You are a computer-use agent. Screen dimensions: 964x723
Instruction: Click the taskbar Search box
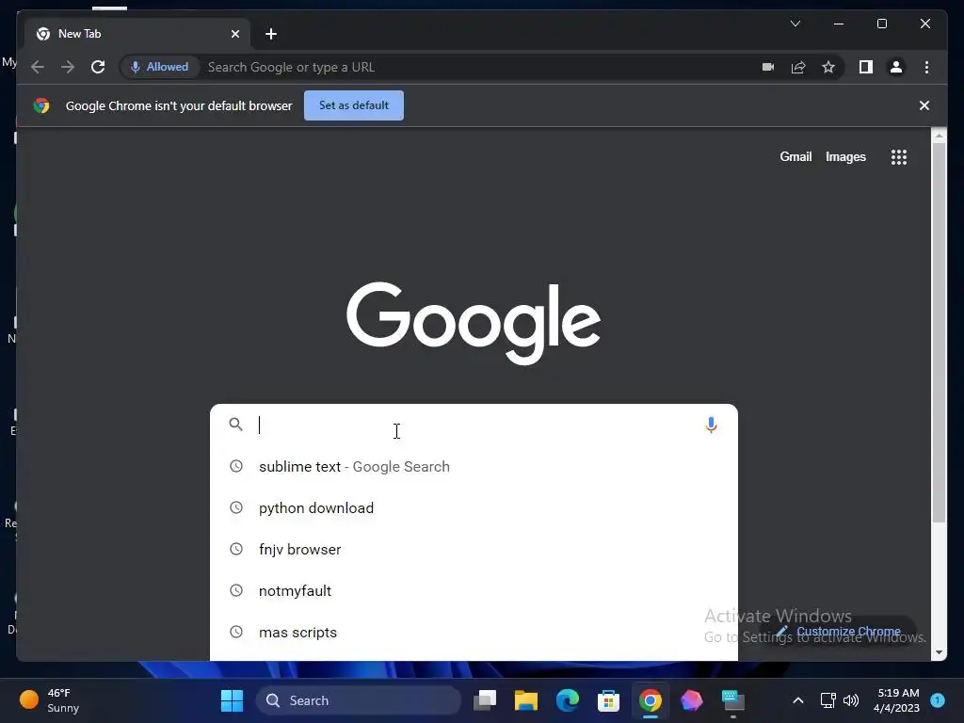pos(358,700)
